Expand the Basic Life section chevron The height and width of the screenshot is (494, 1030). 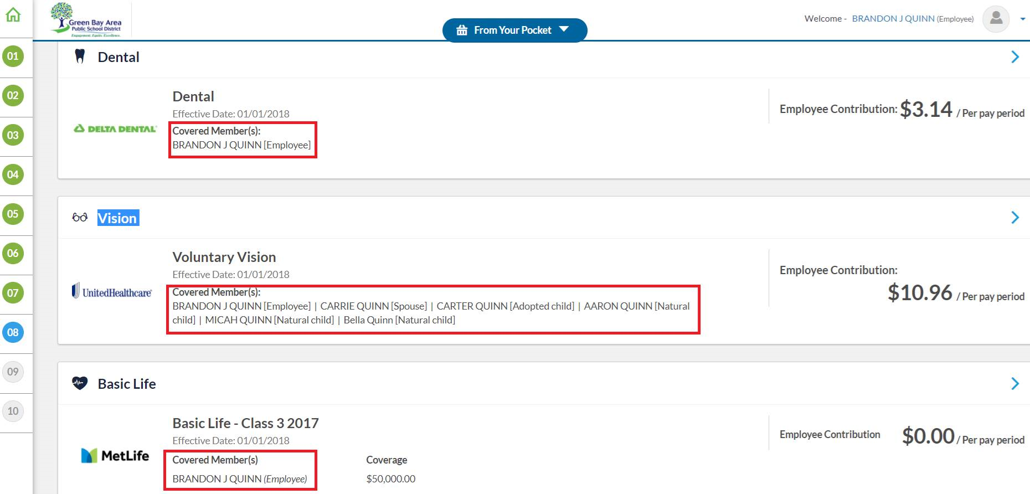click(x=1014, y=384)
